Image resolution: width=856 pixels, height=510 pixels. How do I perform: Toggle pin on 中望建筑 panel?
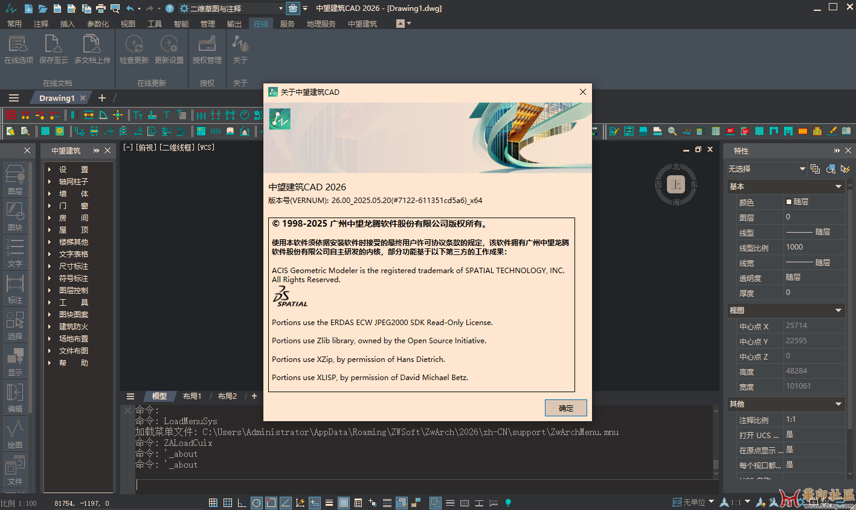[96, 150]
